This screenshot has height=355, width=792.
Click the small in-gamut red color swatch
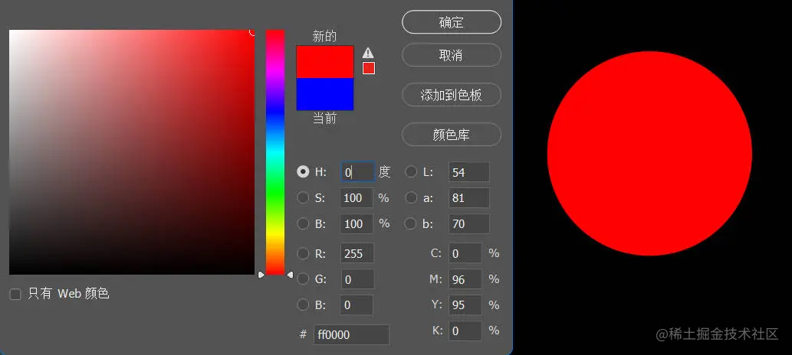[x=369, y=68]
